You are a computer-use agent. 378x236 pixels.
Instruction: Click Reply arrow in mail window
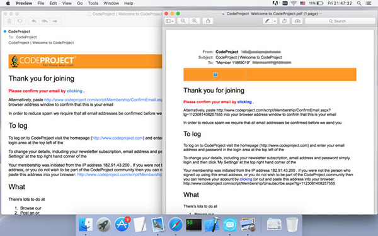click(x=34, y=21)
